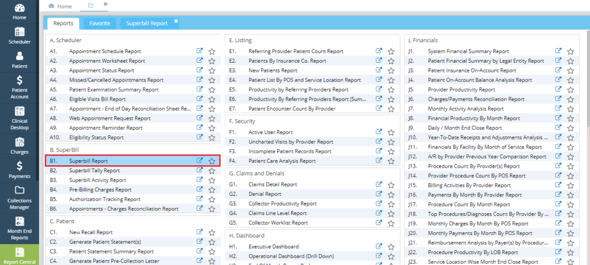Open Collections Manager
Viewport: 590px width, 265px height.
point(19,198)
